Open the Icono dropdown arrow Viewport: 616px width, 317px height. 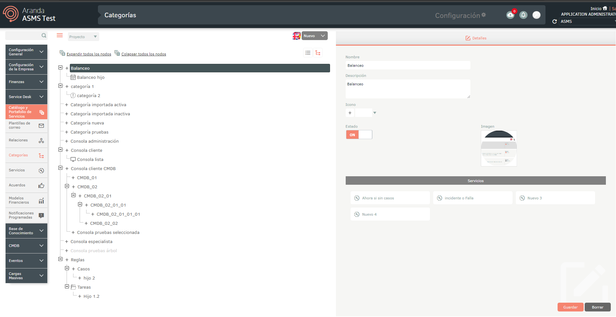[x=375, y=113]
